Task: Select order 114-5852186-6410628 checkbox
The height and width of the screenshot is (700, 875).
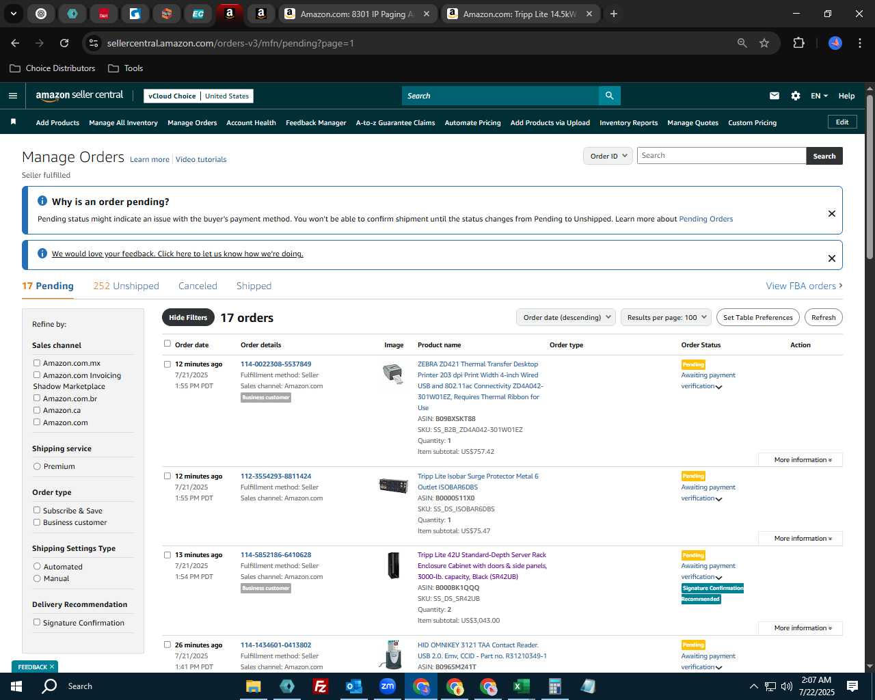Action: point(167,555)
